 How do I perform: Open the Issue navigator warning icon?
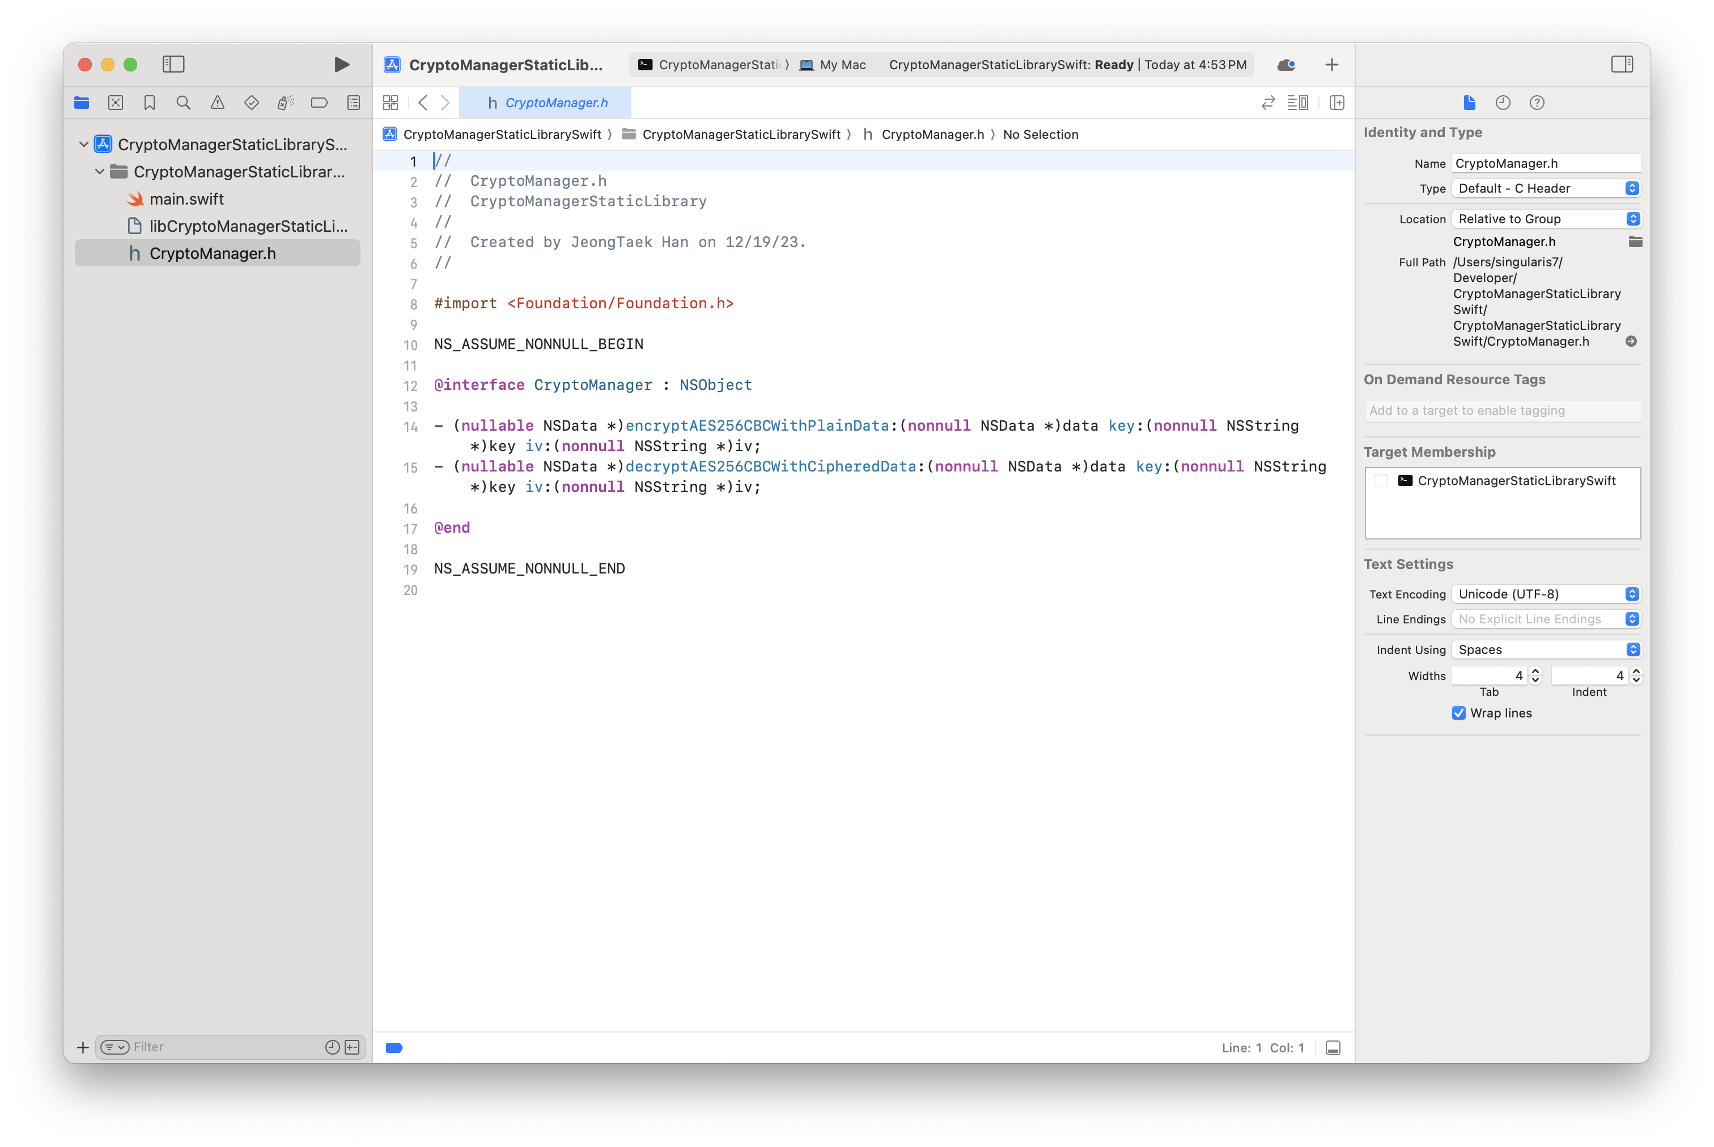217,103
